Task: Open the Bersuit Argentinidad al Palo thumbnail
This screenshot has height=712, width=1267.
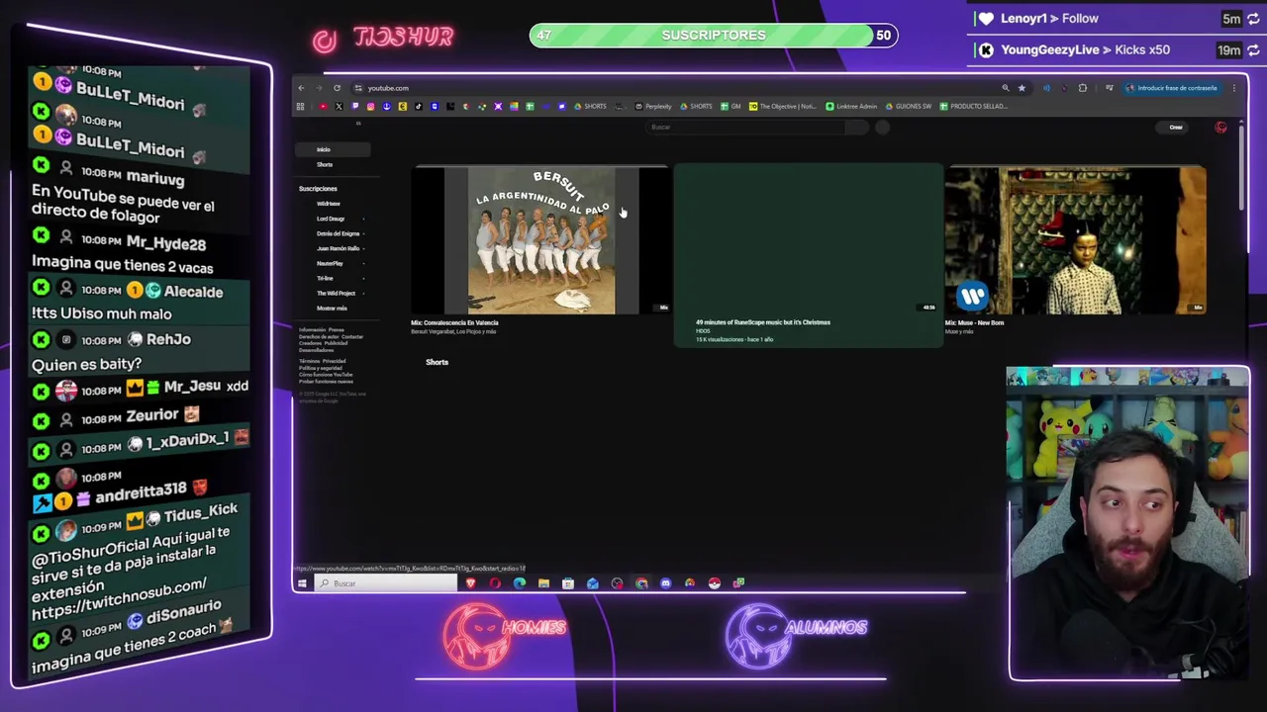Action: coord(540,240)
